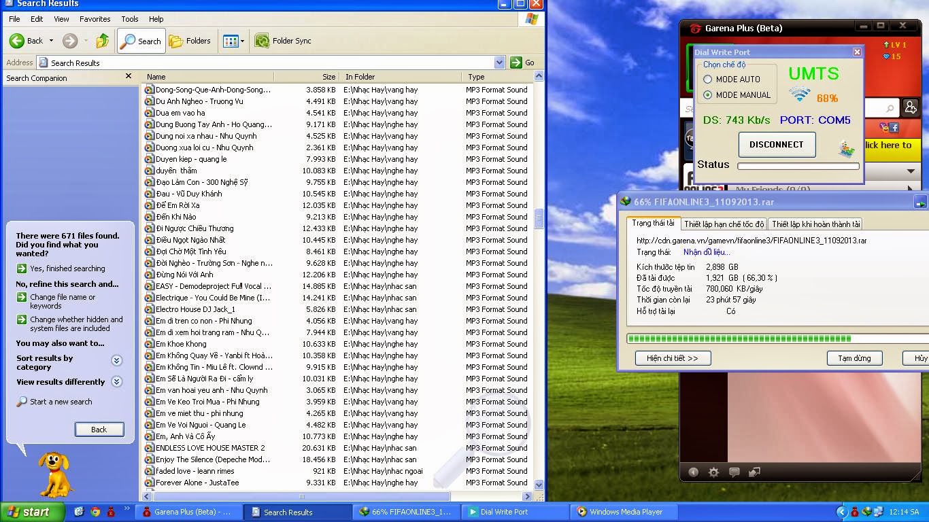
Task: Launch Chrome from the quick launch bar
Action: coord(95,512)
